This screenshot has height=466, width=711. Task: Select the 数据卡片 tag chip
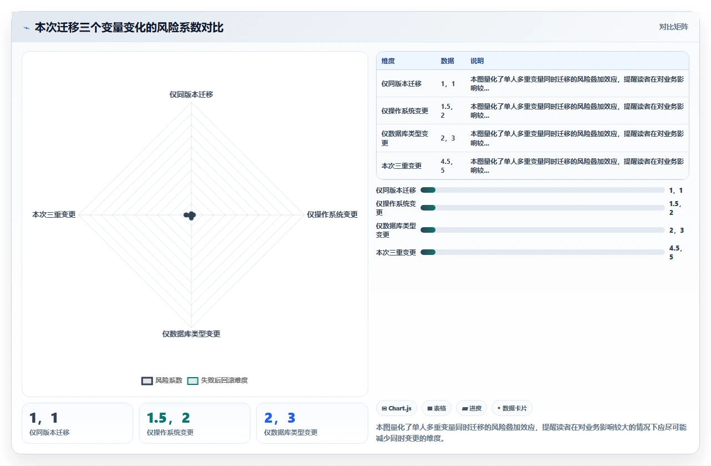click(x=512, y=408)
